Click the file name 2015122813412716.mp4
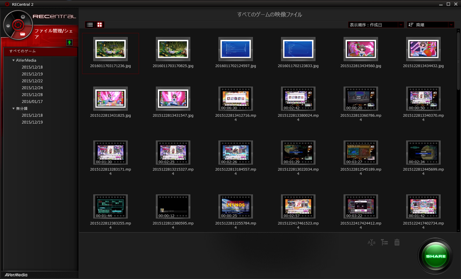This screenshot has width=461, height=279. pyautogui.click(x=236, y=118)
